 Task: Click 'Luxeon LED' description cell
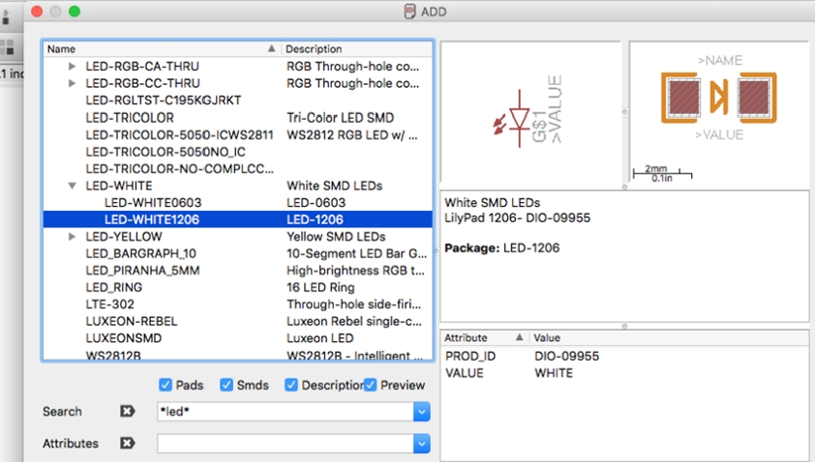click(319, 338)
